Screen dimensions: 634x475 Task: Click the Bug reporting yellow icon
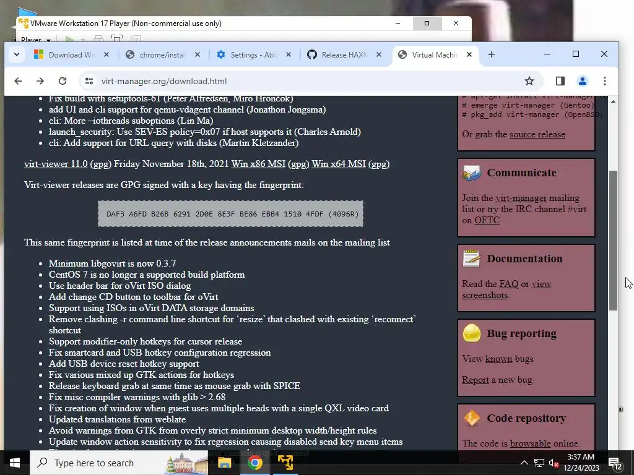click(x=471, y=333)
